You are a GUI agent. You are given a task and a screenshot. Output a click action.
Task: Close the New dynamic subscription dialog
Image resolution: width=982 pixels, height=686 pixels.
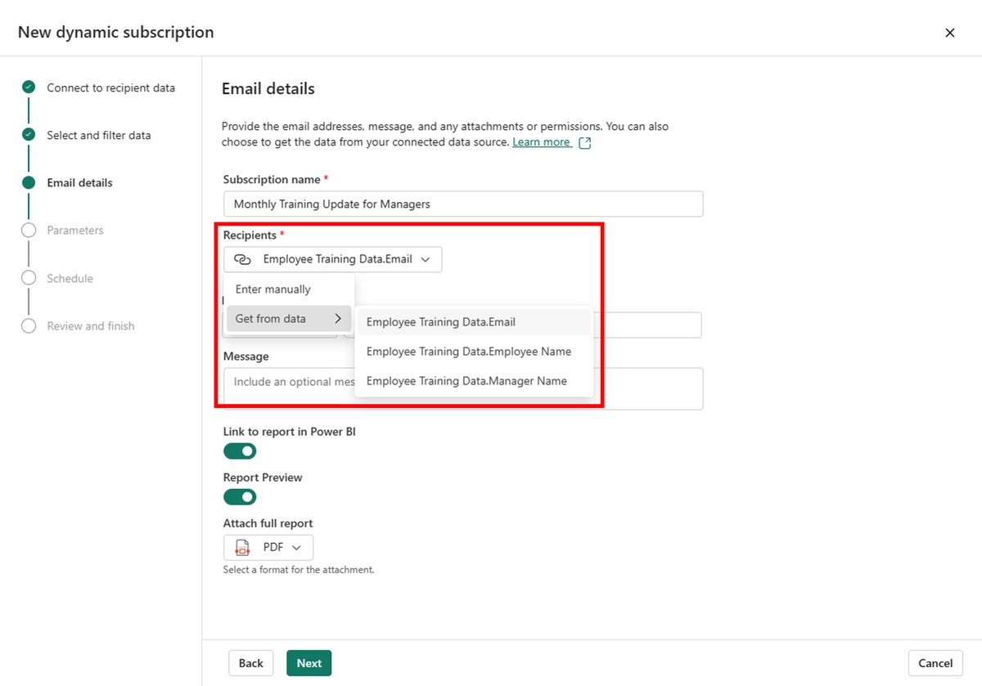click(x=949, y=33)
